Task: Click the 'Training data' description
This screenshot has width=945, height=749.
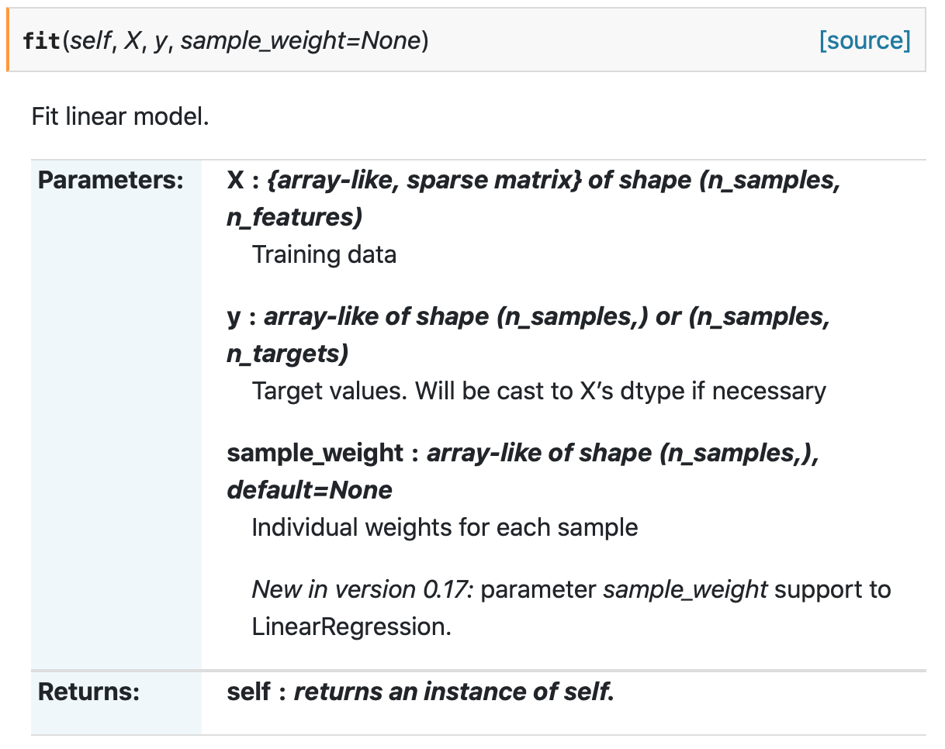Action: 324,254
